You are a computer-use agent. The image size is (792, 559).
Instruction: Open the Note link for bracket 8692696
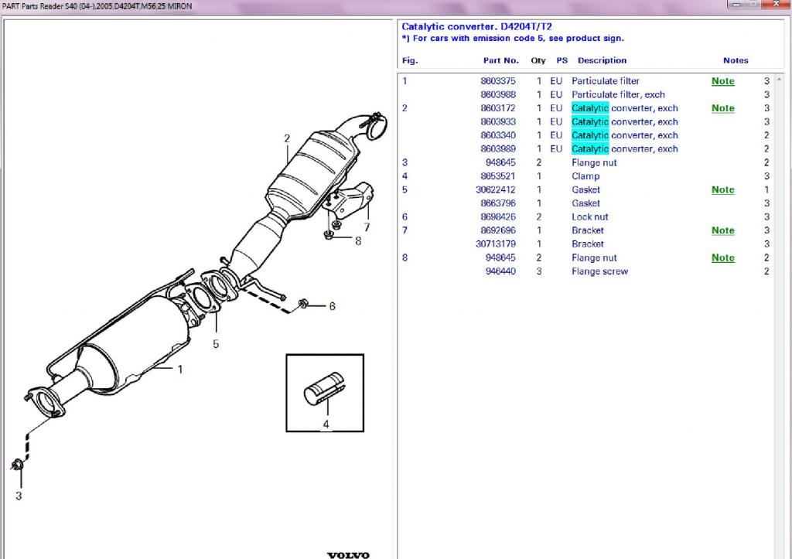click(723, 230)
